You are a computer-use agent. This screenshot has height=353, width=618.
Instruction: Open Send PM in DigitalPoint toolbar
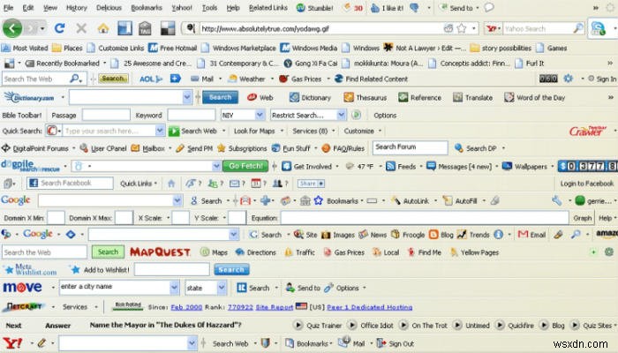point(194,148)
